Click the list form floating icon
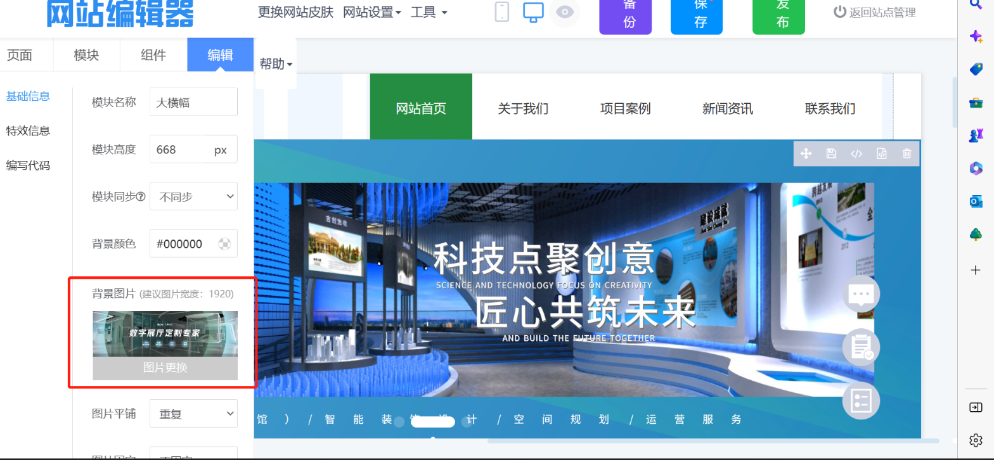Image resolution: width=994 pixels, height=460 pixels. coord(861,400)
